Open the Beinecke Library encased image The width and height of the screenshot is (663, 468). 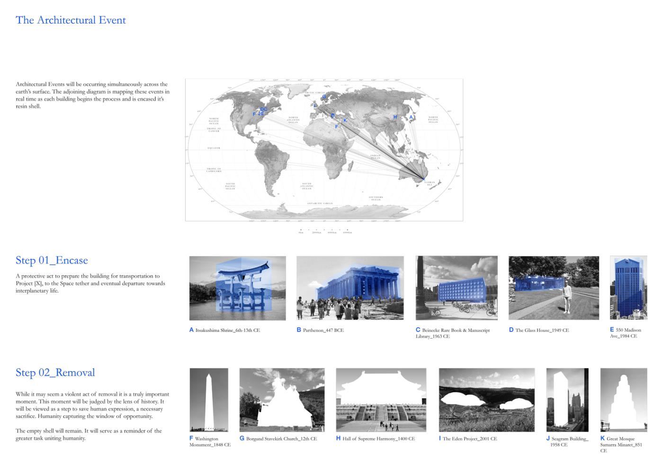457,288
